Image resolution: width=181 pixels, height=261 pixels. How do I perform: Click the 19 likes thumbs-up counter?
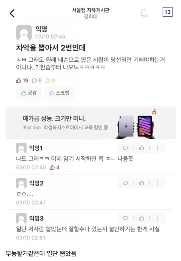coord(22,81)
